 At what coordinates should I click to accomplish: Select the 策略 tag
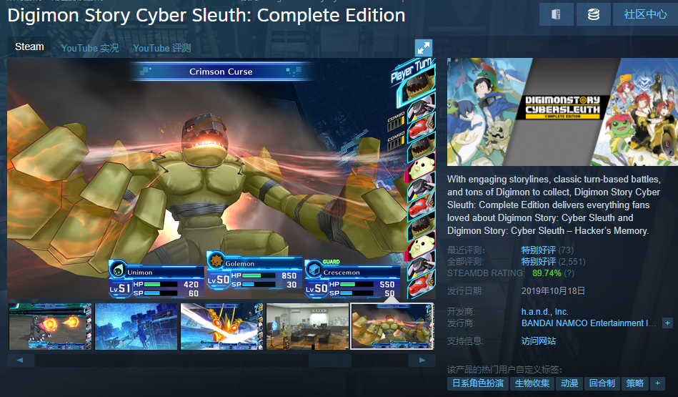click(634, 383)
